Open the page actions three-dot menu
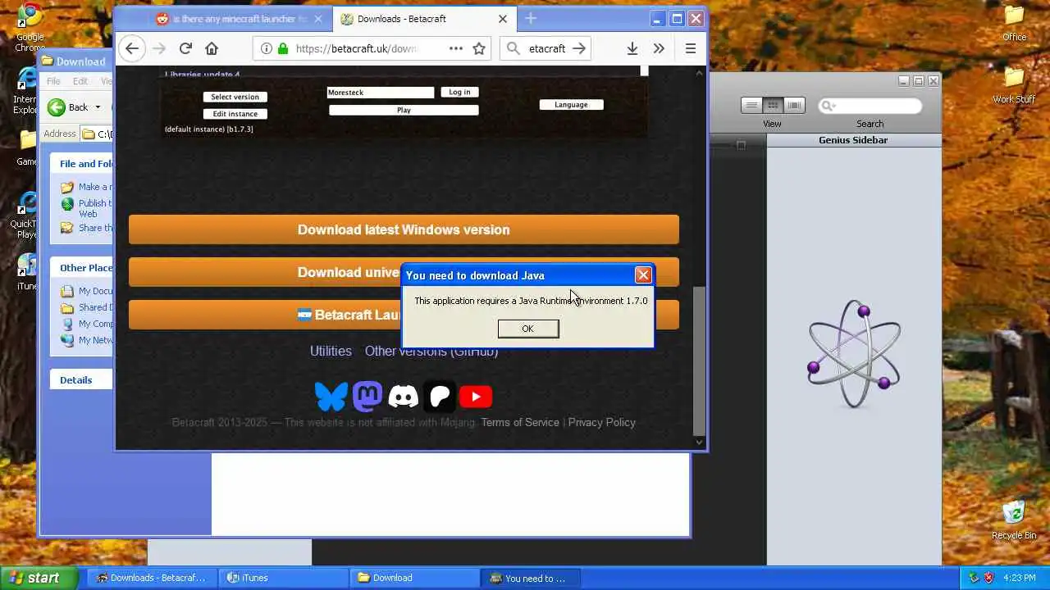 [x=456, y=48]
